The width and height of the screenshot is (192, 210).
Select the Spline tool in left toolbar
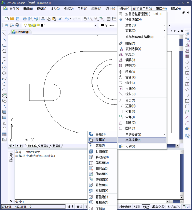(4, 79)
